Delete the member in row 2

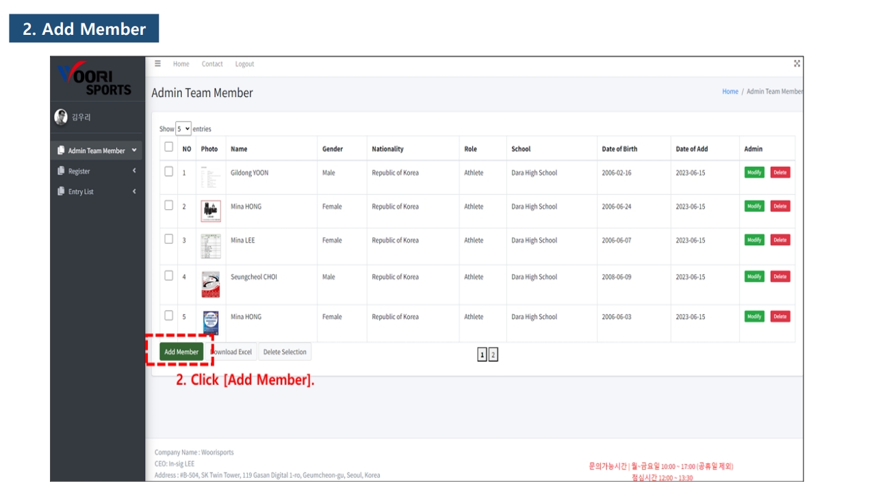pos(780,206)
